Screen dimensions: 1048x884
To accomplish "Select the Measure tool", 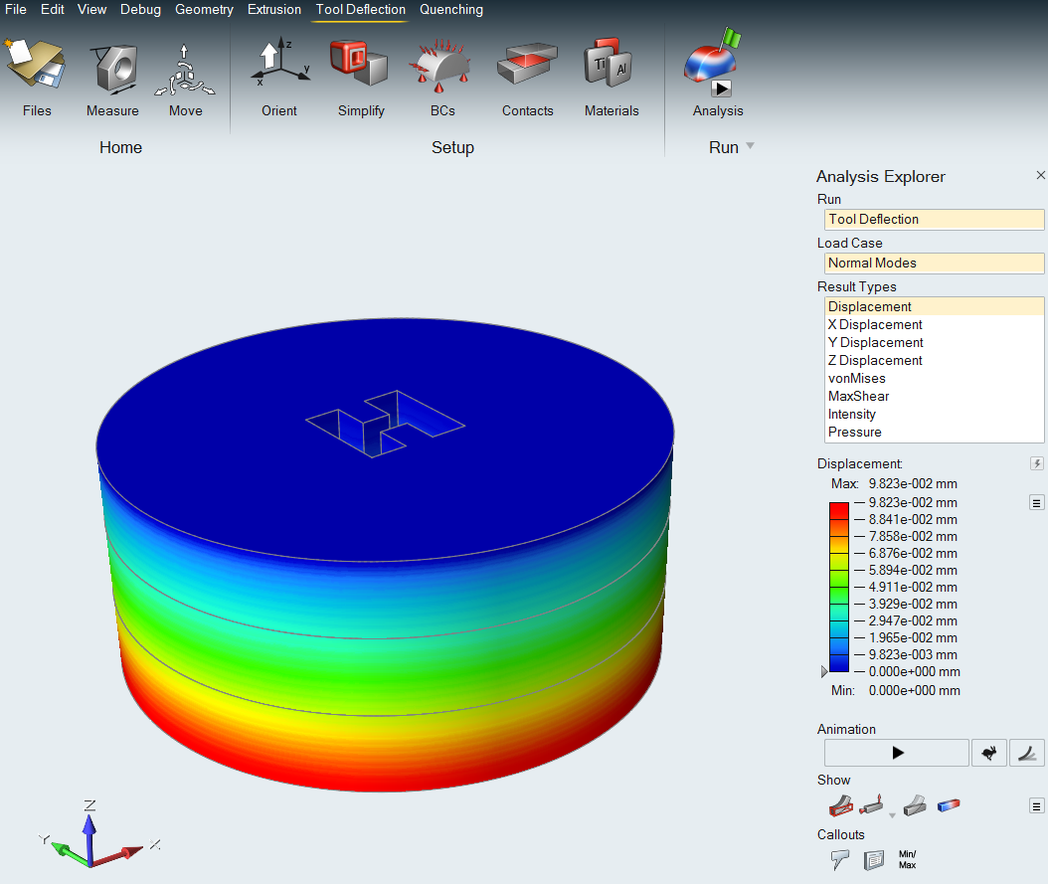I will 112,68.
